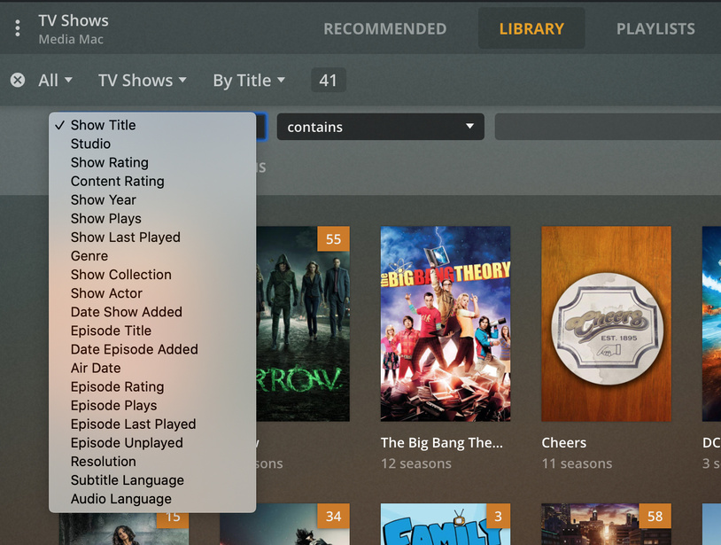Pick Show Last Played filter option
This screenshot has height=545, width=721.
pyautogui.click(x=152, y=237)
